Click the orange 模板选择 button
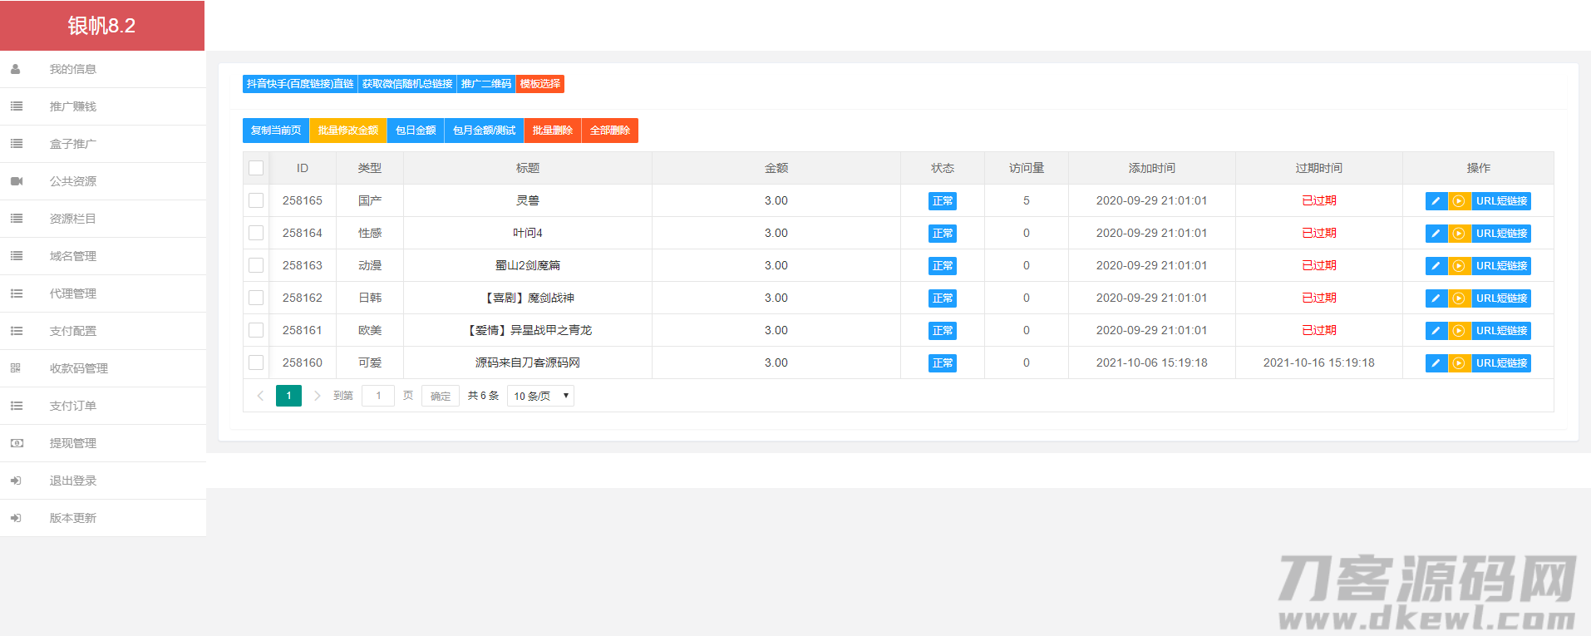The image size is (1591, 636). pos(539,84)
